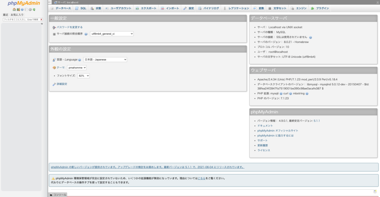The height and width of the screenshot is (197, 380).
Task: Click help icon next to SSL not used
Action: pos(311,37)
